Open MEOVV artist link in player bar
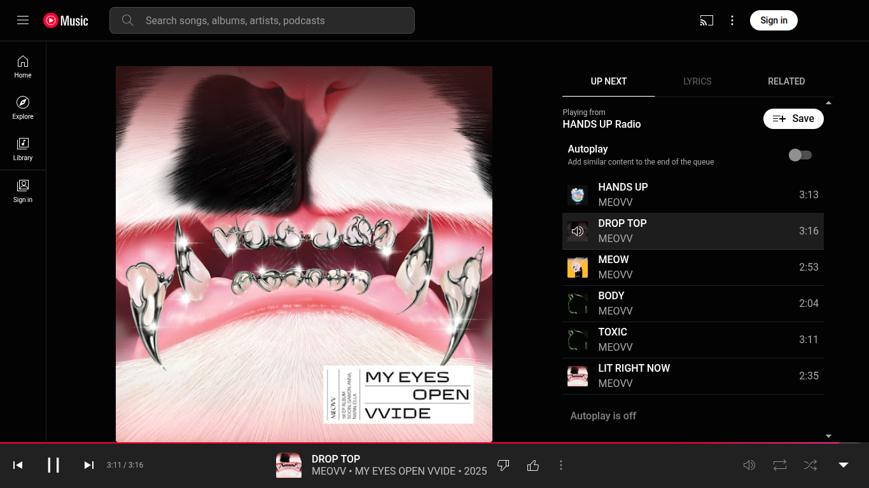Viewport: 869px width, 488px height. (329, 471)
